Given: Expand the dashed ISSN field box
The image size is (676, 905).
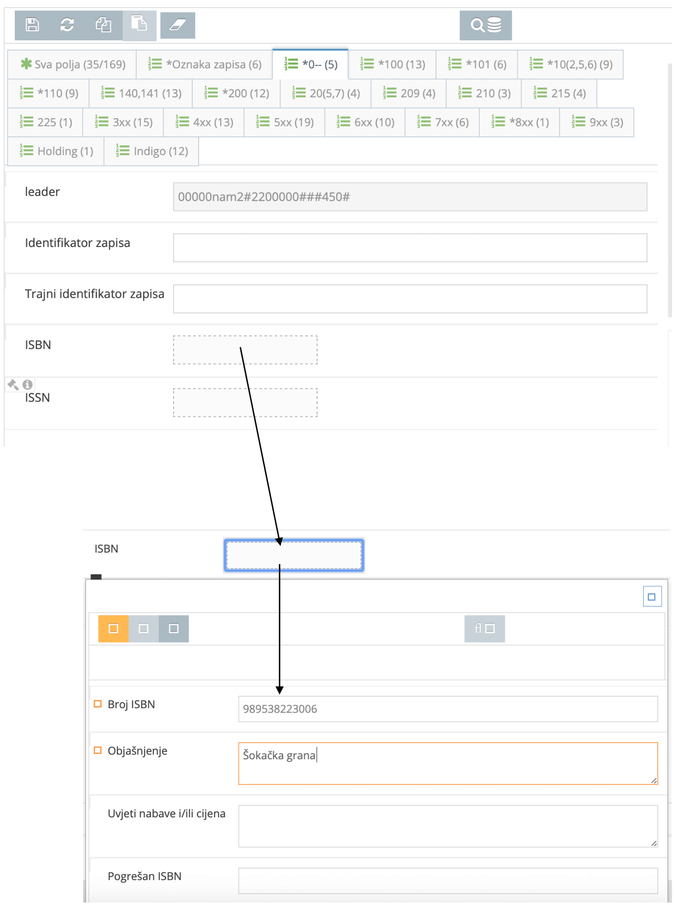Looking at the screenshot, I should 245,403.
